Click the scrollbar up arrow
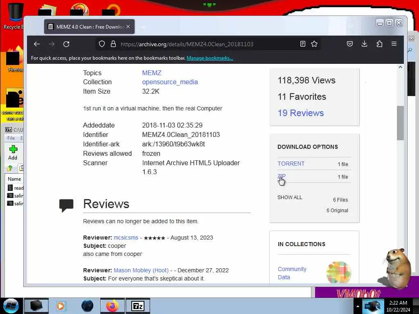This screenshot has height=314, width=419. click(400, 67)
